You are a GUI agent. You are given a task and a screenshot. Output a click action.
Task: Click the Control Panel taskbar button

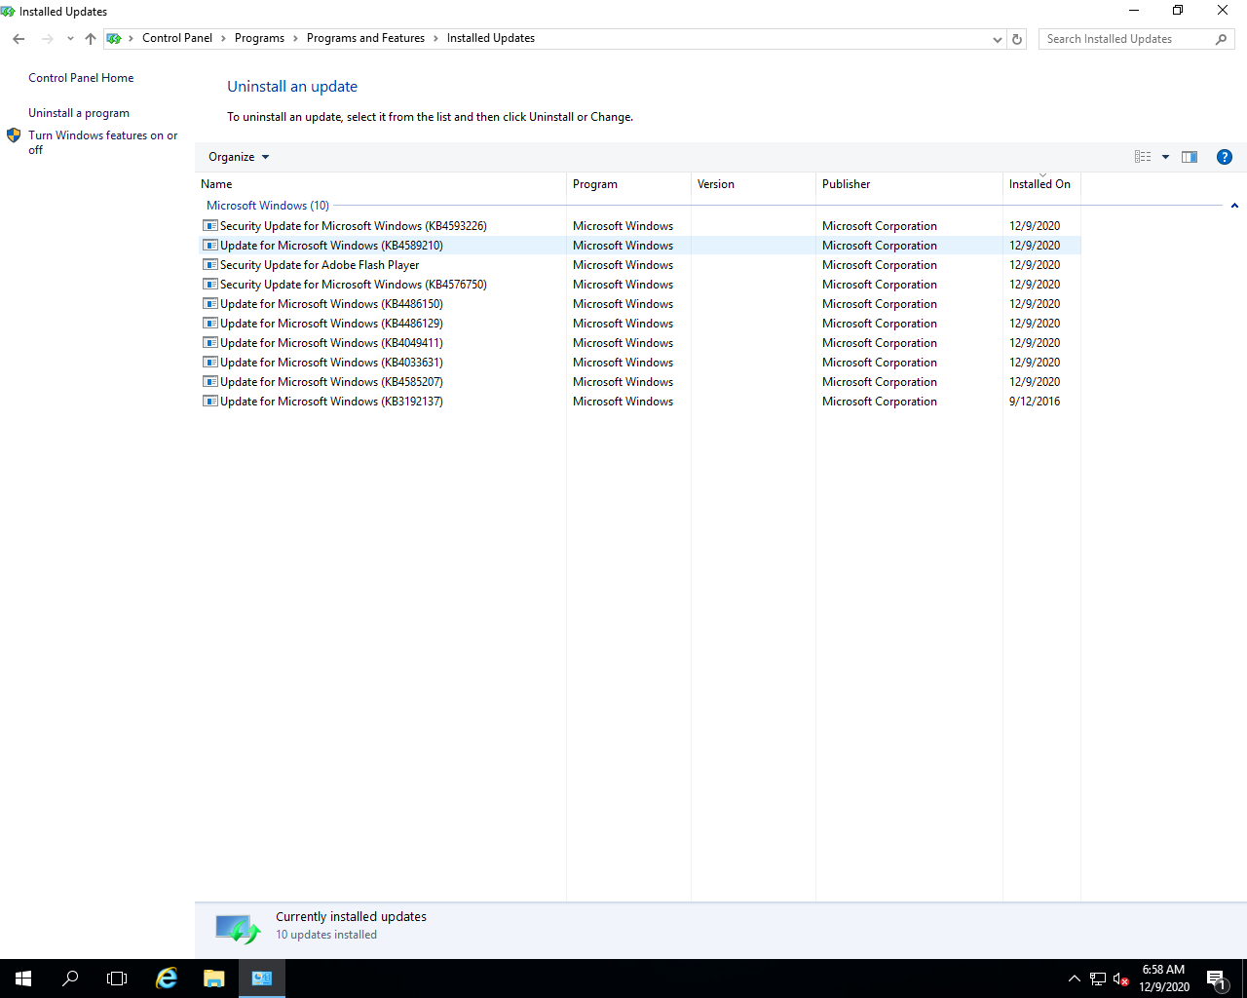tap(262, 979)
